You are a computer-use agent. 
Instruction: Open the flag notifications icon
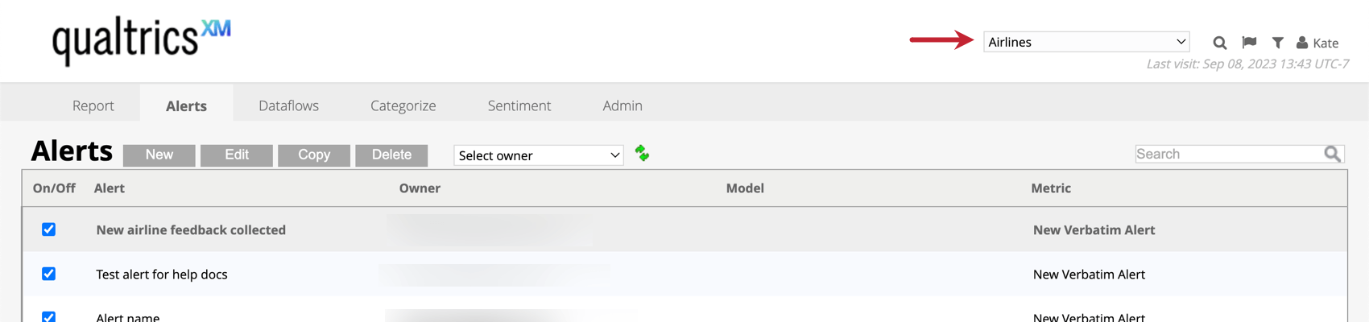click(1249, 43)
